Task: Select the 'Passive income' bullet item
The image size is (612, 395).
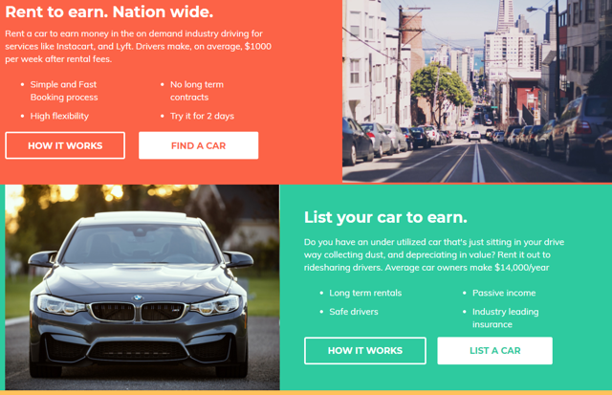Action: pos(504,293)
